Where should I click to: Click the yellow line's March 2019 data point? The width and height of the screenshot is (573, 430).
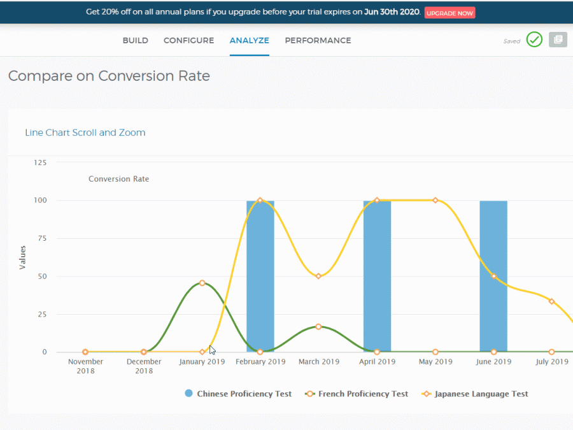tap(318, 276)
